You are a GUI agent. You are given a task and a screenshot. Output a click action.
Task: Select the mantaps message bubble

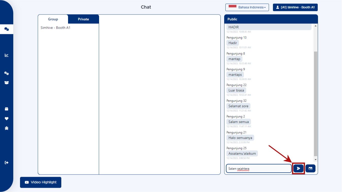point(235,75)
